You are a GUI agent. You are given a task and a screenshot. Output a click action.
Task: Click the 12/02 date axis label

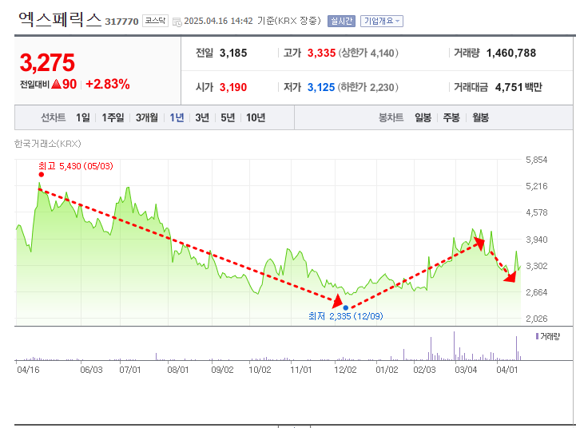tap(345, 370)
